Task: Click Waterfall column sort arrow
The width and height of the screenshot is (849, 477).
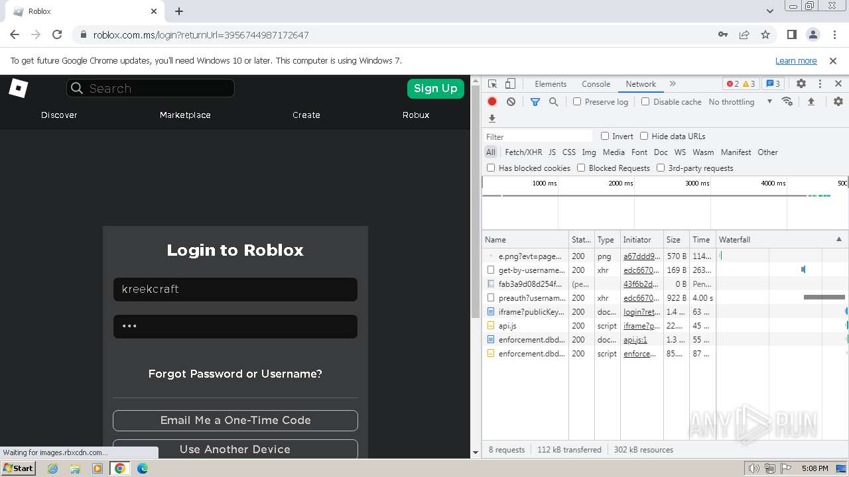Action: point(838,239)
